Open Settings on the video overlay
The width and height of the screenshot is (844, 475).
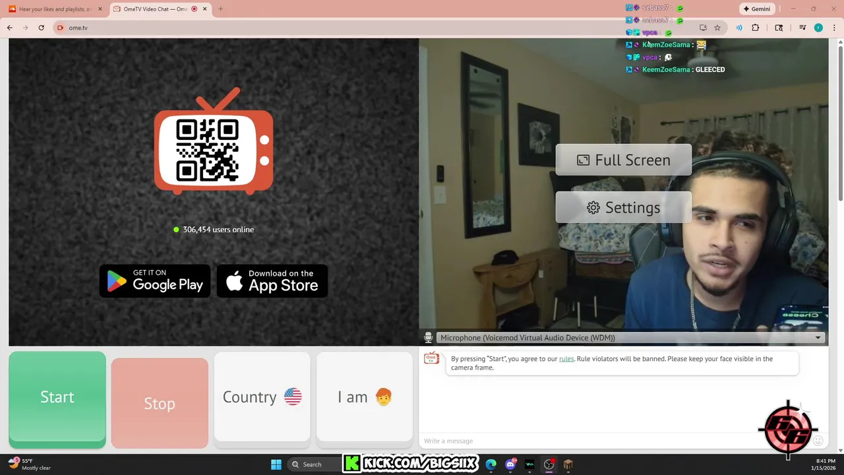point(624,207)
